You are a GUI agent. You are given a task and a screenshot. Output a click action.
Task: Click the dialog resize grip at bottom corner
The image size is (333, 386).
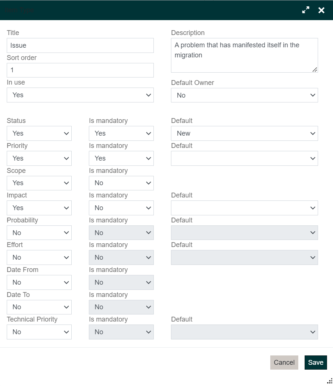tap(329, 381)
